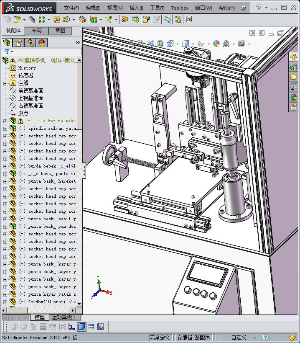Image resolution: width=300 pixels, height=343 pixels.
Task: Open the View Orientation dropdown arrow
Action: point(178,44)
